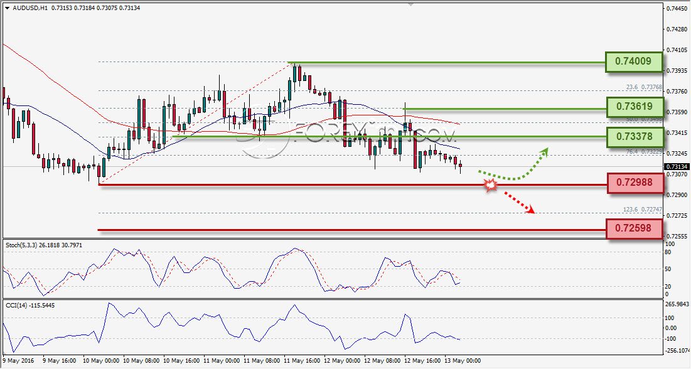Image resolution: width=691 pixels, height=369 pixels.
Task: Click the 13 May 00:00 time label
Action: tap(463, 361)
